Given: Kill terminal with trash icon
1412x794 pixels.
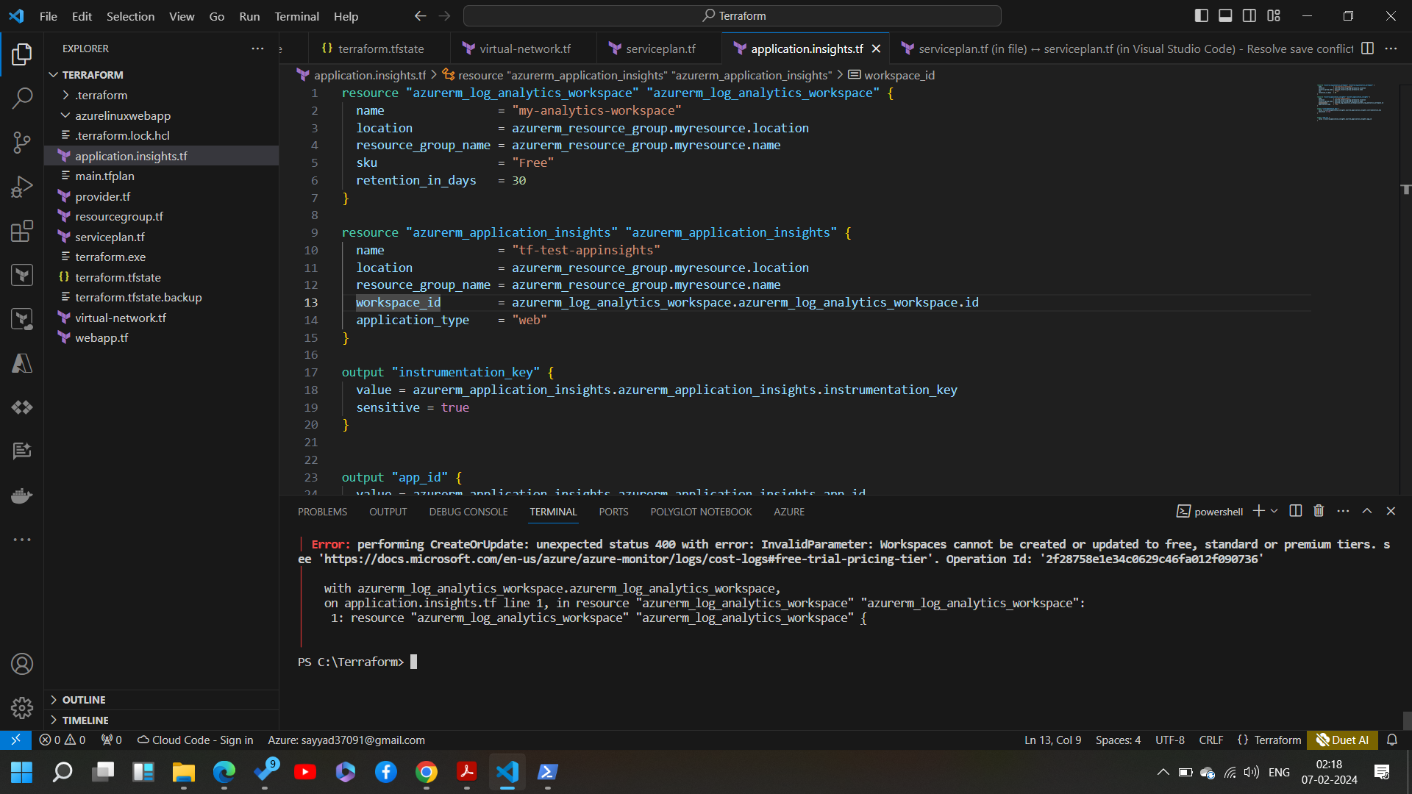Looking at the screenshot, I should [x=1319, y=511].
